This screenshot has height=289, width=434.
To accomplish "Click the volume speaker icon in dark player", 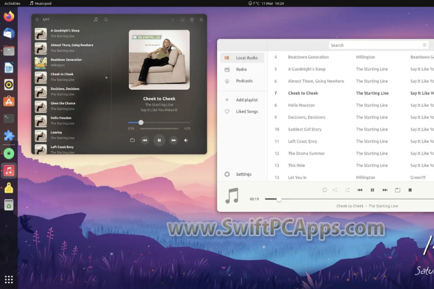I will [186, 140].
